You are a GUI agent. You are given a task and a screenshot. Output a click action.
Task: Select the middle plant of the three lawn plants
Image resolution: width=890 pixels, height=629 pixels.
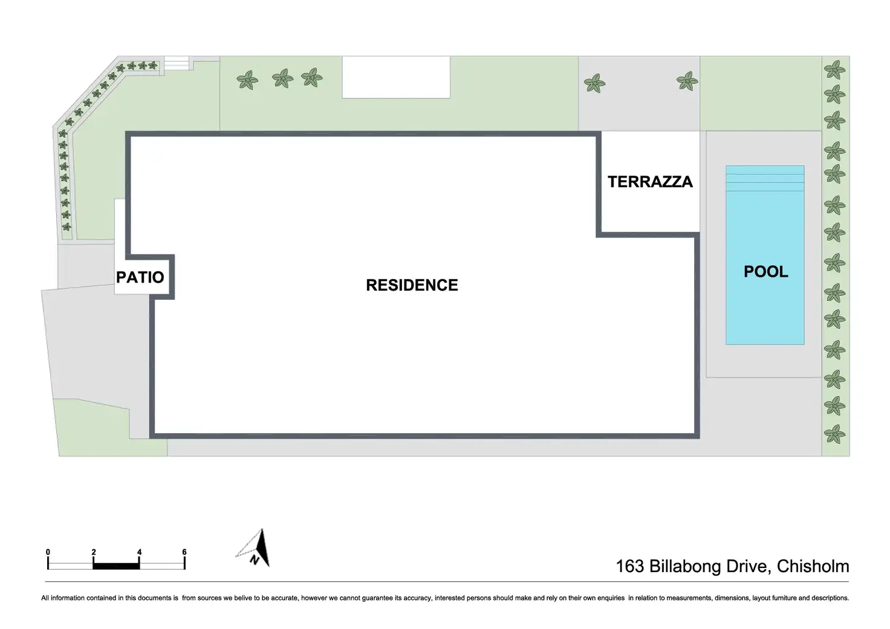point(282,78)
